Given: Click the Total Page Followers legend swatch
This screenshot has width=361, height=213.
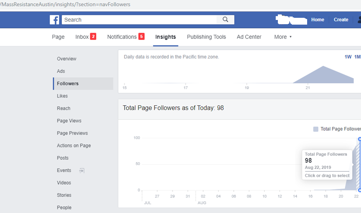Looking at the screenshot, I should click(x=316, y=129).
